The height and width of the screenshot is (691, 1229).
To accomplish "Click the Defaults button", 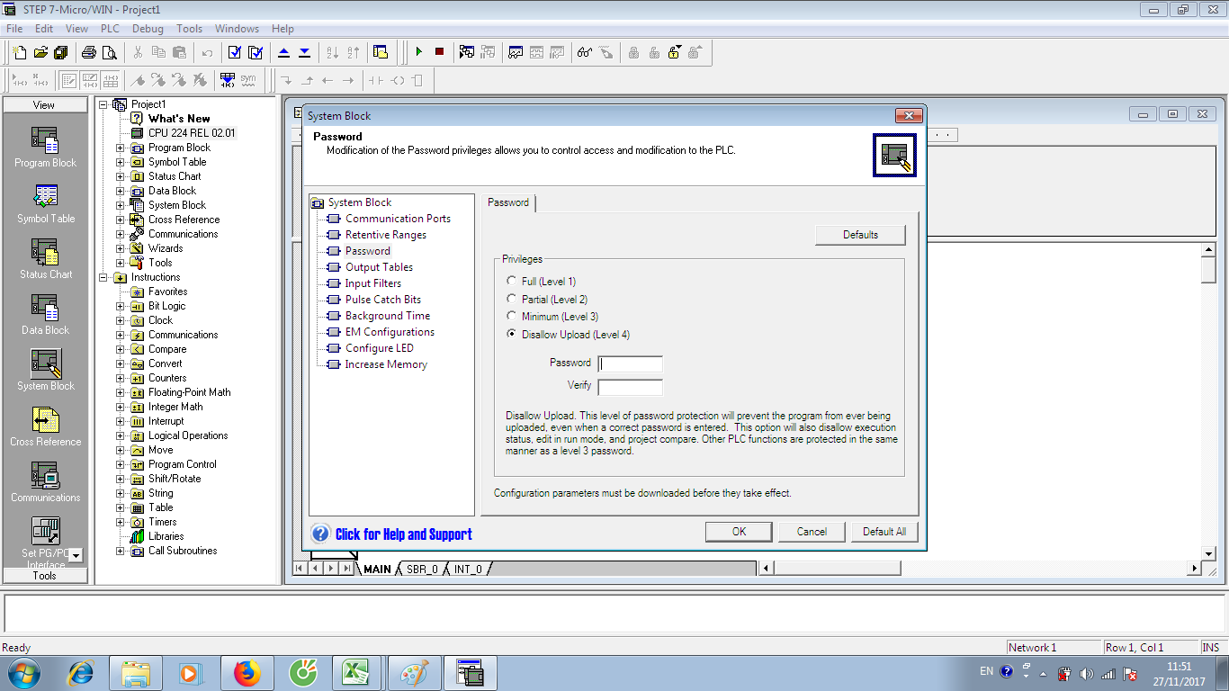I will pyautogui.click(x=859, y=235).
